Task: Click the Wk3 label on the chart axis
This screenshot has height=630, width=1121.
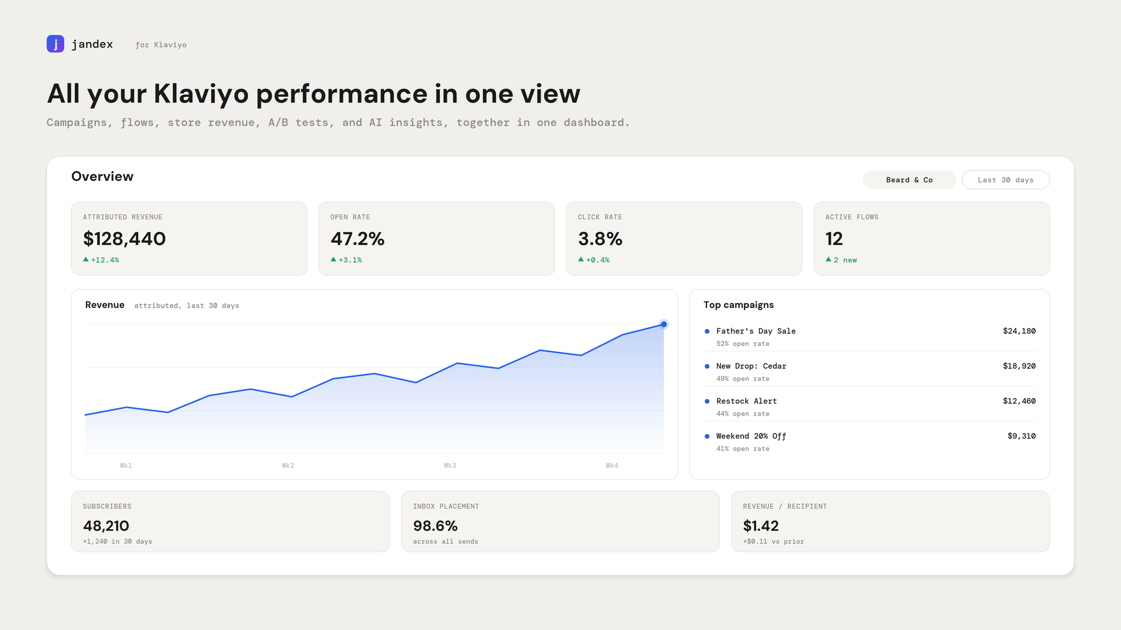Action: [450, 466]
